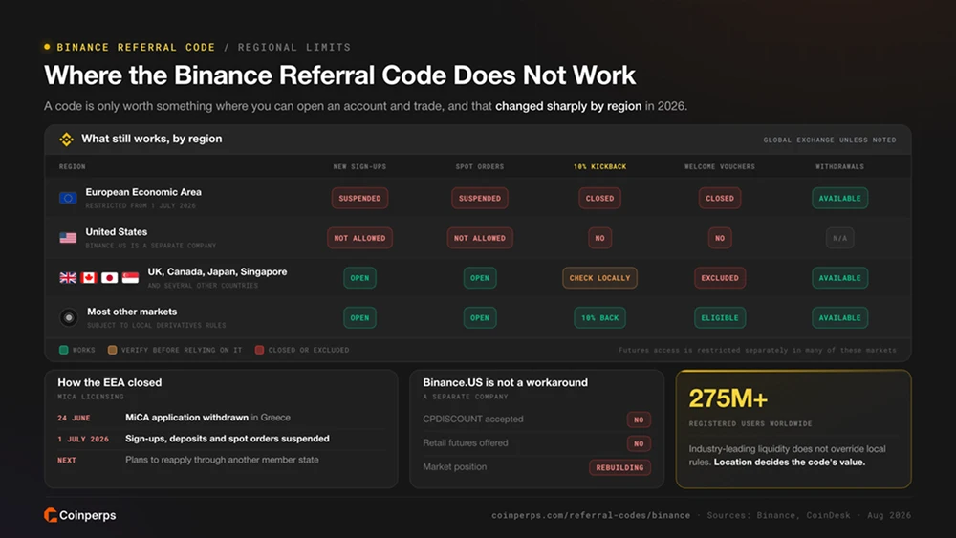Click United States welcome vouchers NO badge
The image size is (956, 538).
click(720, 238)
